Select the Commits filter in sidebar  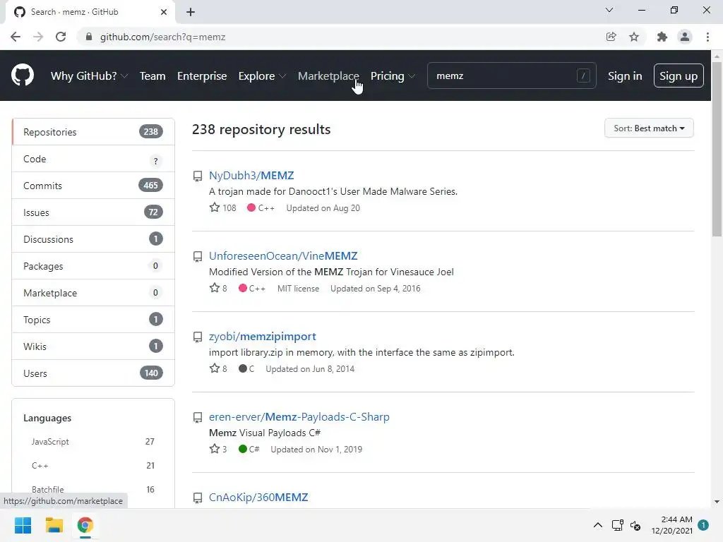[x=93, y=186]
